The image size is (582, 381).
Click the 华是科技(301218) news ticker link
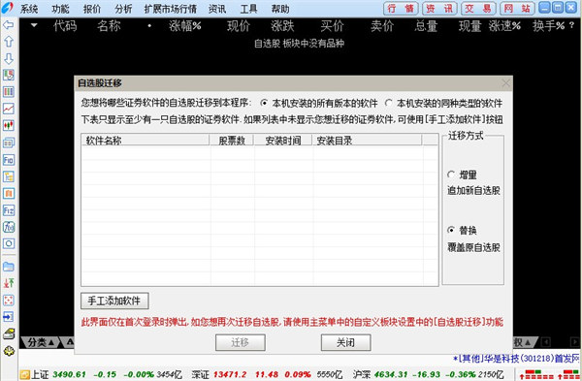pos(516,359)
